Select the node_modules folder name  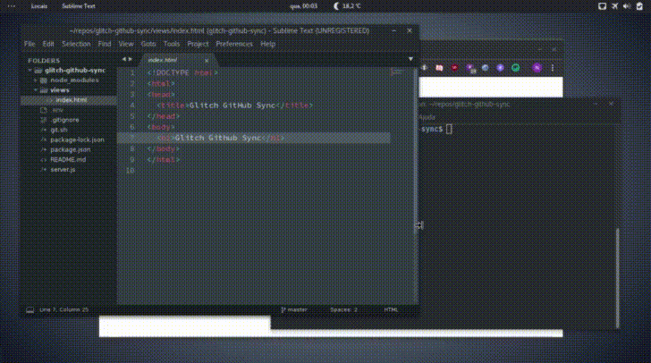click(x=74, y=80)
